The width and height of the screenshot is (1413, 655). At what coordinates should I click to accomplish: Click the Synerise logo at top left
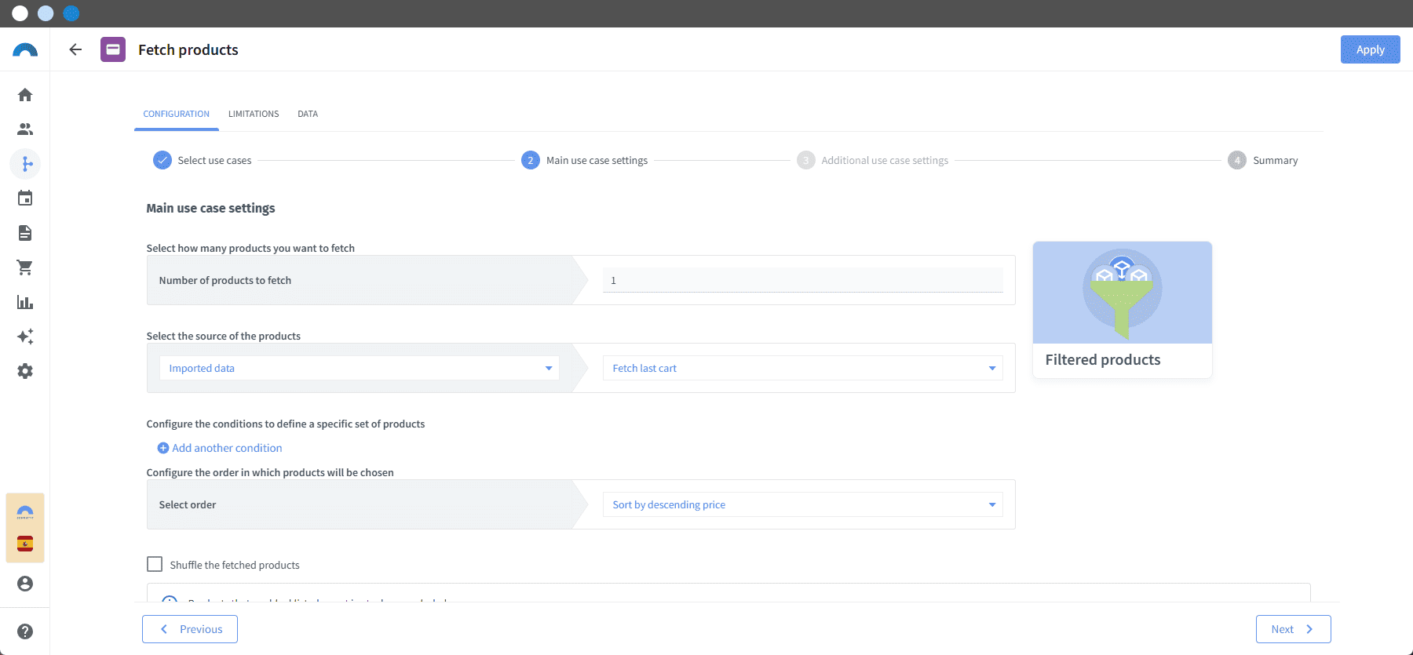coord(25,50)
